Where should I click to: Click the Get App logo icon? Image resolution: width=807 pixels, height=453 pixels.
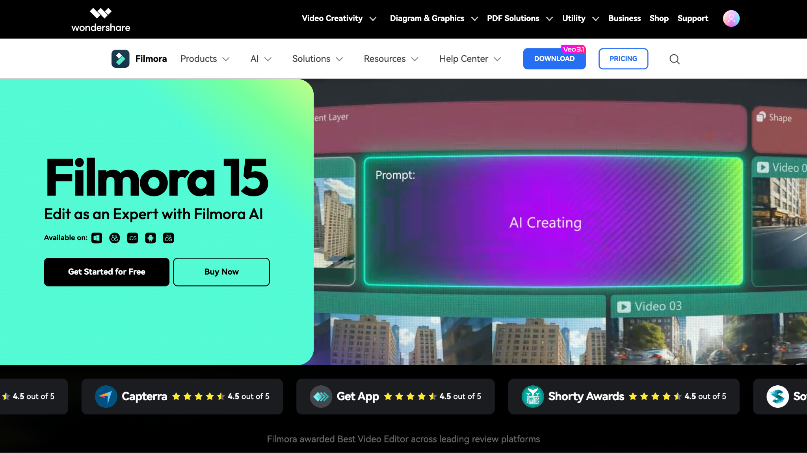(321, 396)
